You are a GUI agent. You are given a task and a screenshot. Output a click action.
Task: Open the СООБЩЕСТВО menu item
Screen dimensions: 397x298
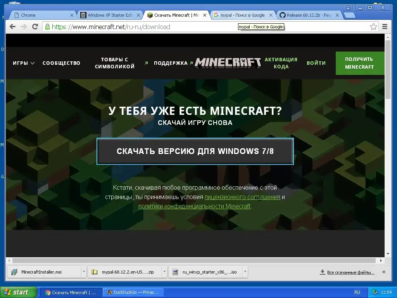click(x=61, y=63)
